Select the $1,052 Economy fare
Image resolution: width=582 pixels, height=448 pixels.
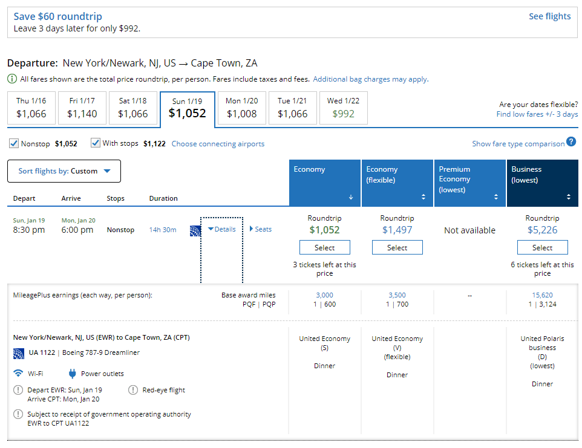[325, 247]
